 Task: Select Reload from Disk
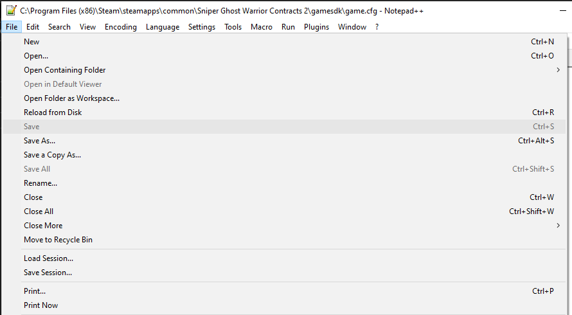pyautogui.click(x=53, y=113)
